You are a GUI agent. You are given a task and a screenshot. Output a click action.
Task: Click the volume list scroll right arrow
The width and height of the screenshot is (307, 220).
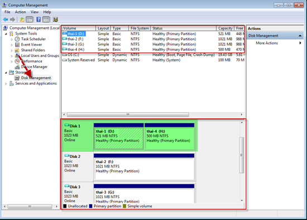[241, 114]
